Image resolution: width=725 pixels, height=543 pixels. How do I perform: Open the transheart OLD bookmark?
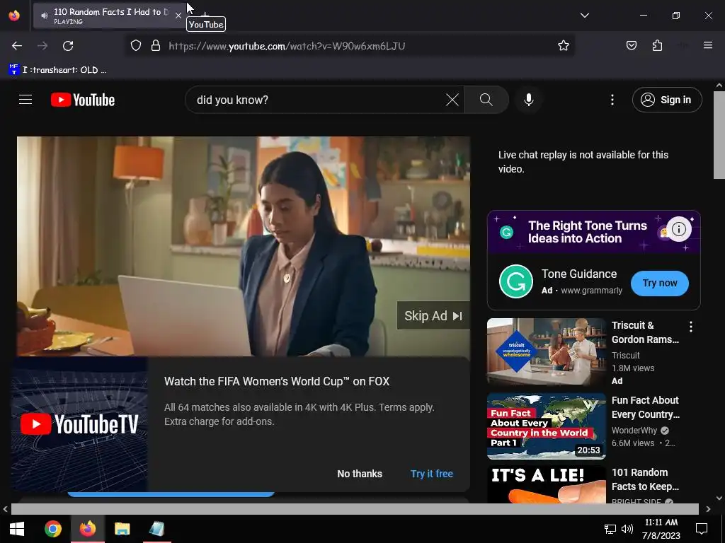(x=58, y=70)
